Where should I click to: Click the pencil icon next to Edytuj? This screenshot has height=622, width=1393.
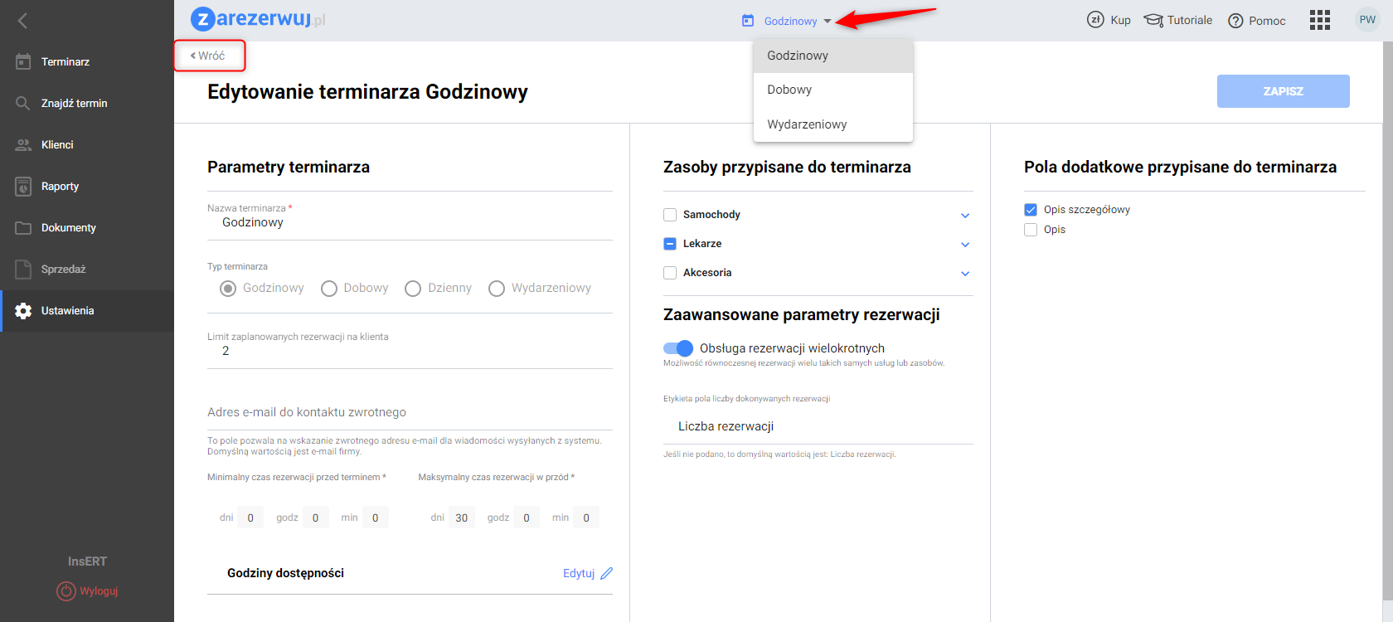(607, 573)
